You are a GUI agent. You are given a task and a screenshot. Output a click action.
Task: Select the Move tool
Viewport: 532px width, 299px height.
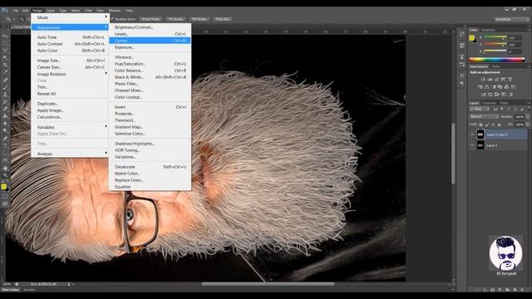(x=6, y=36)
